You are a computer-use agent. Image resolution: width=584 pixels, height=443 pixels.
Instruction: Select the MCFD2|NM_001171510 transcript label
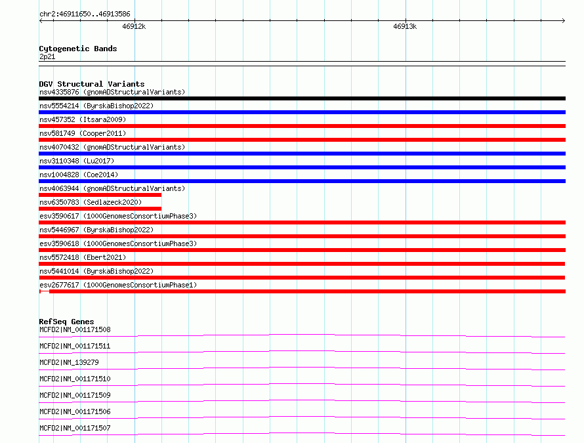(75, 379)
